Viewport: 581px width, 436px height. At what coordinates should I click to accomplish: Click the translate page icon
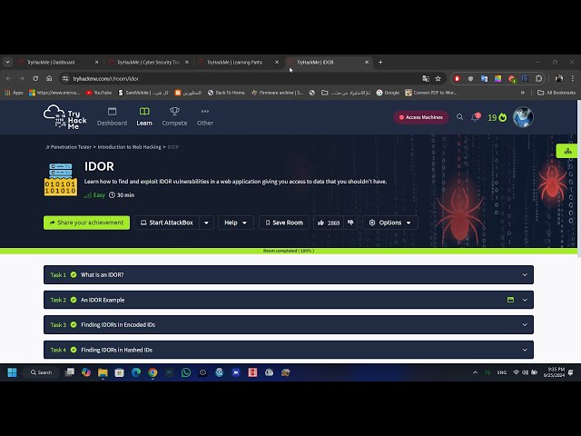coord(426,79)
